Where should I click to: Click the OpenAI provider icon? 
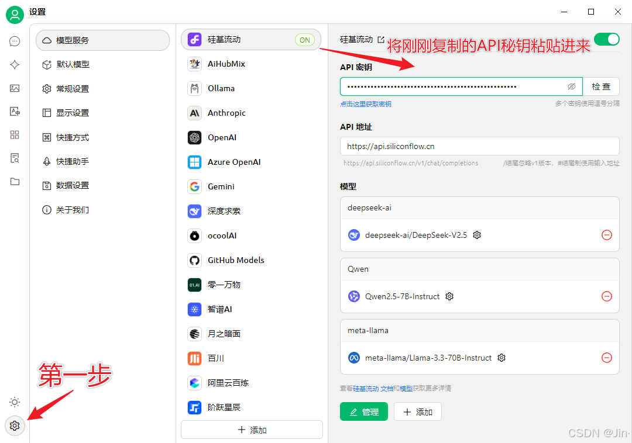(x=195, y=137)
